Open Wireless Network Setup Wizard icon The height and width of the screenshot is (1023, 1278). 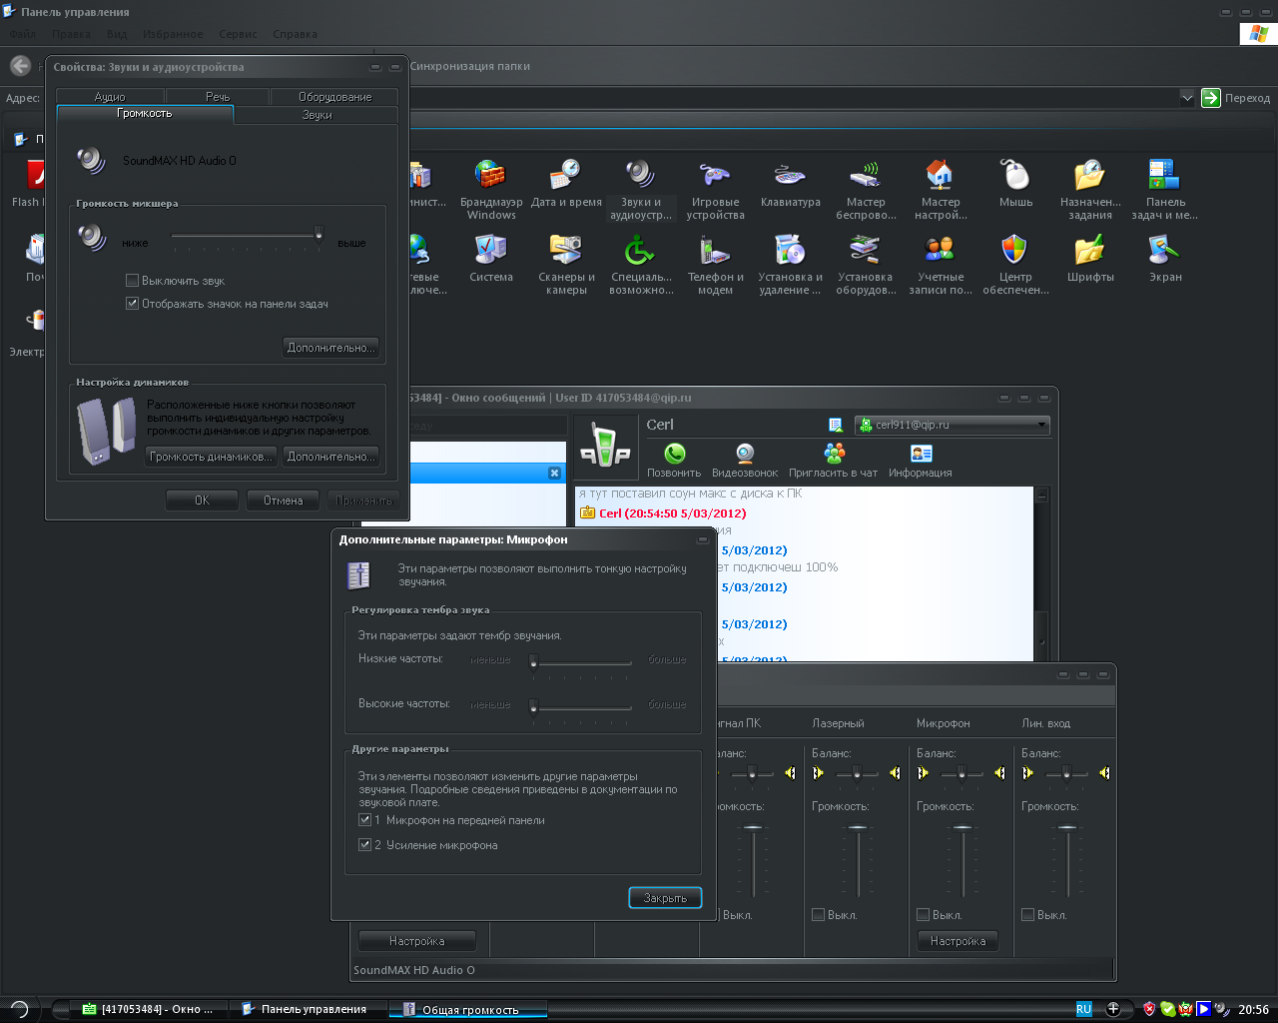866,189
